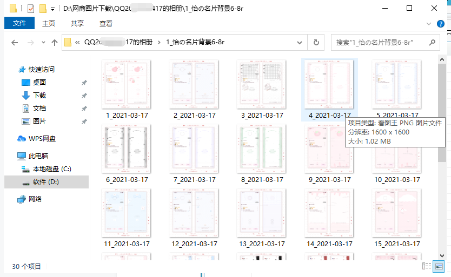Click the breadcrumb arrow after 相册

point(159,43)
